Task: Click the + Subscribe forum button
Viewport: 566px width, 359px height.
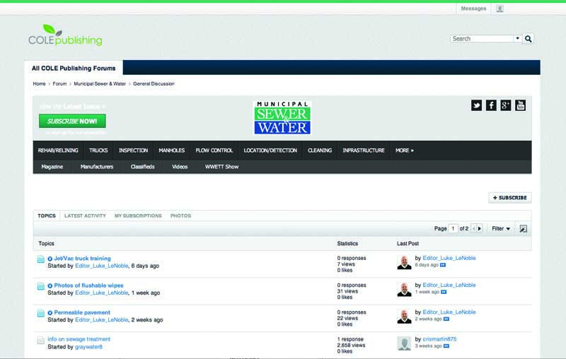Action: pyautogui.click(x=509, y=198)
